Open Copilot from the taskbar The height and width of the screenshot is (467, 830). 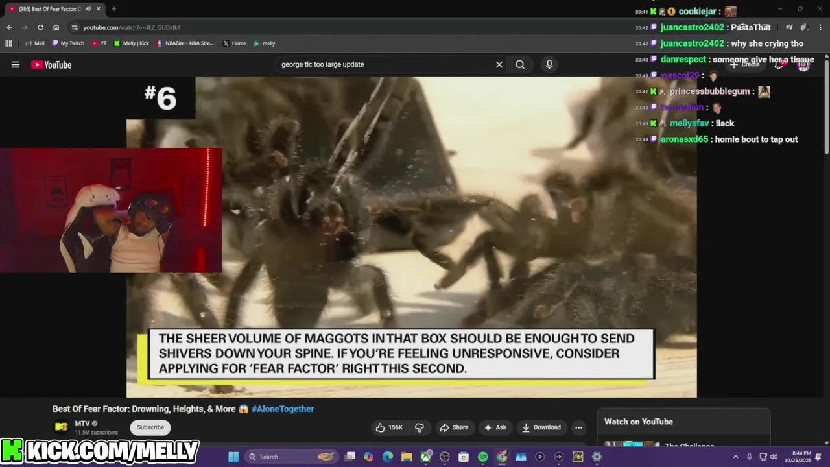tap(369, 457)
